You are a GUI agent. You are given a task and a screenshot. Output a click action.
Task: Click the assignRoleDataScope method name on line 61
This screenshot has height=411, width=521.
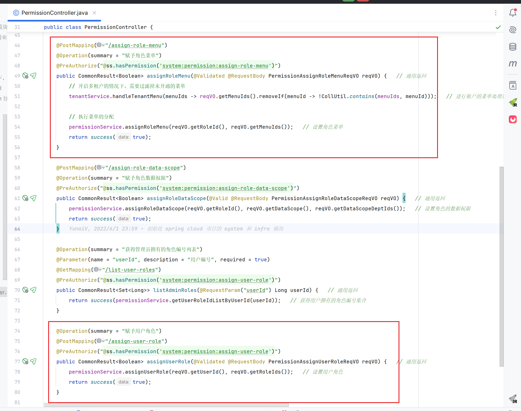[x=176, y=198]
